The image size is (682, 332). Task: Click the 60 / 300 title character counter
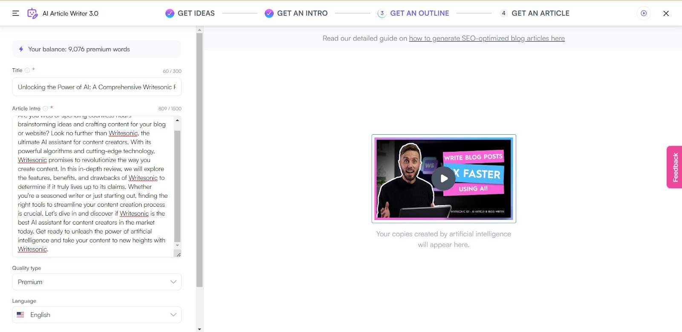172,71
